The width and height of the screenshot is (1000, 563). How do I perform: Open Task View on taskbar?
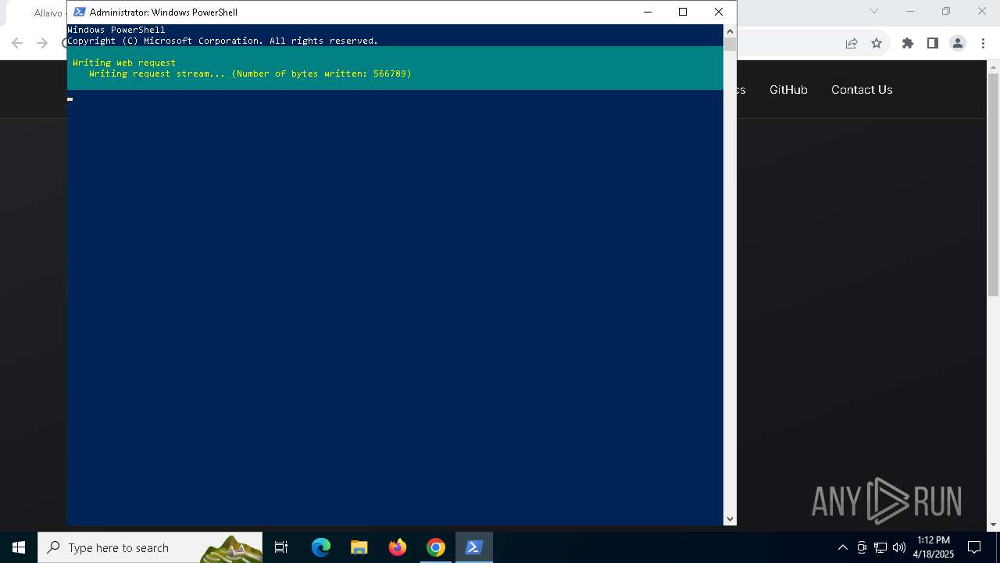click(281, 547)
